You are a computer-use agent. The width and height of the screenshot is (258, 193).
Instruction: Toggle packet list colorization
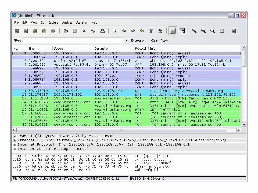173,31
